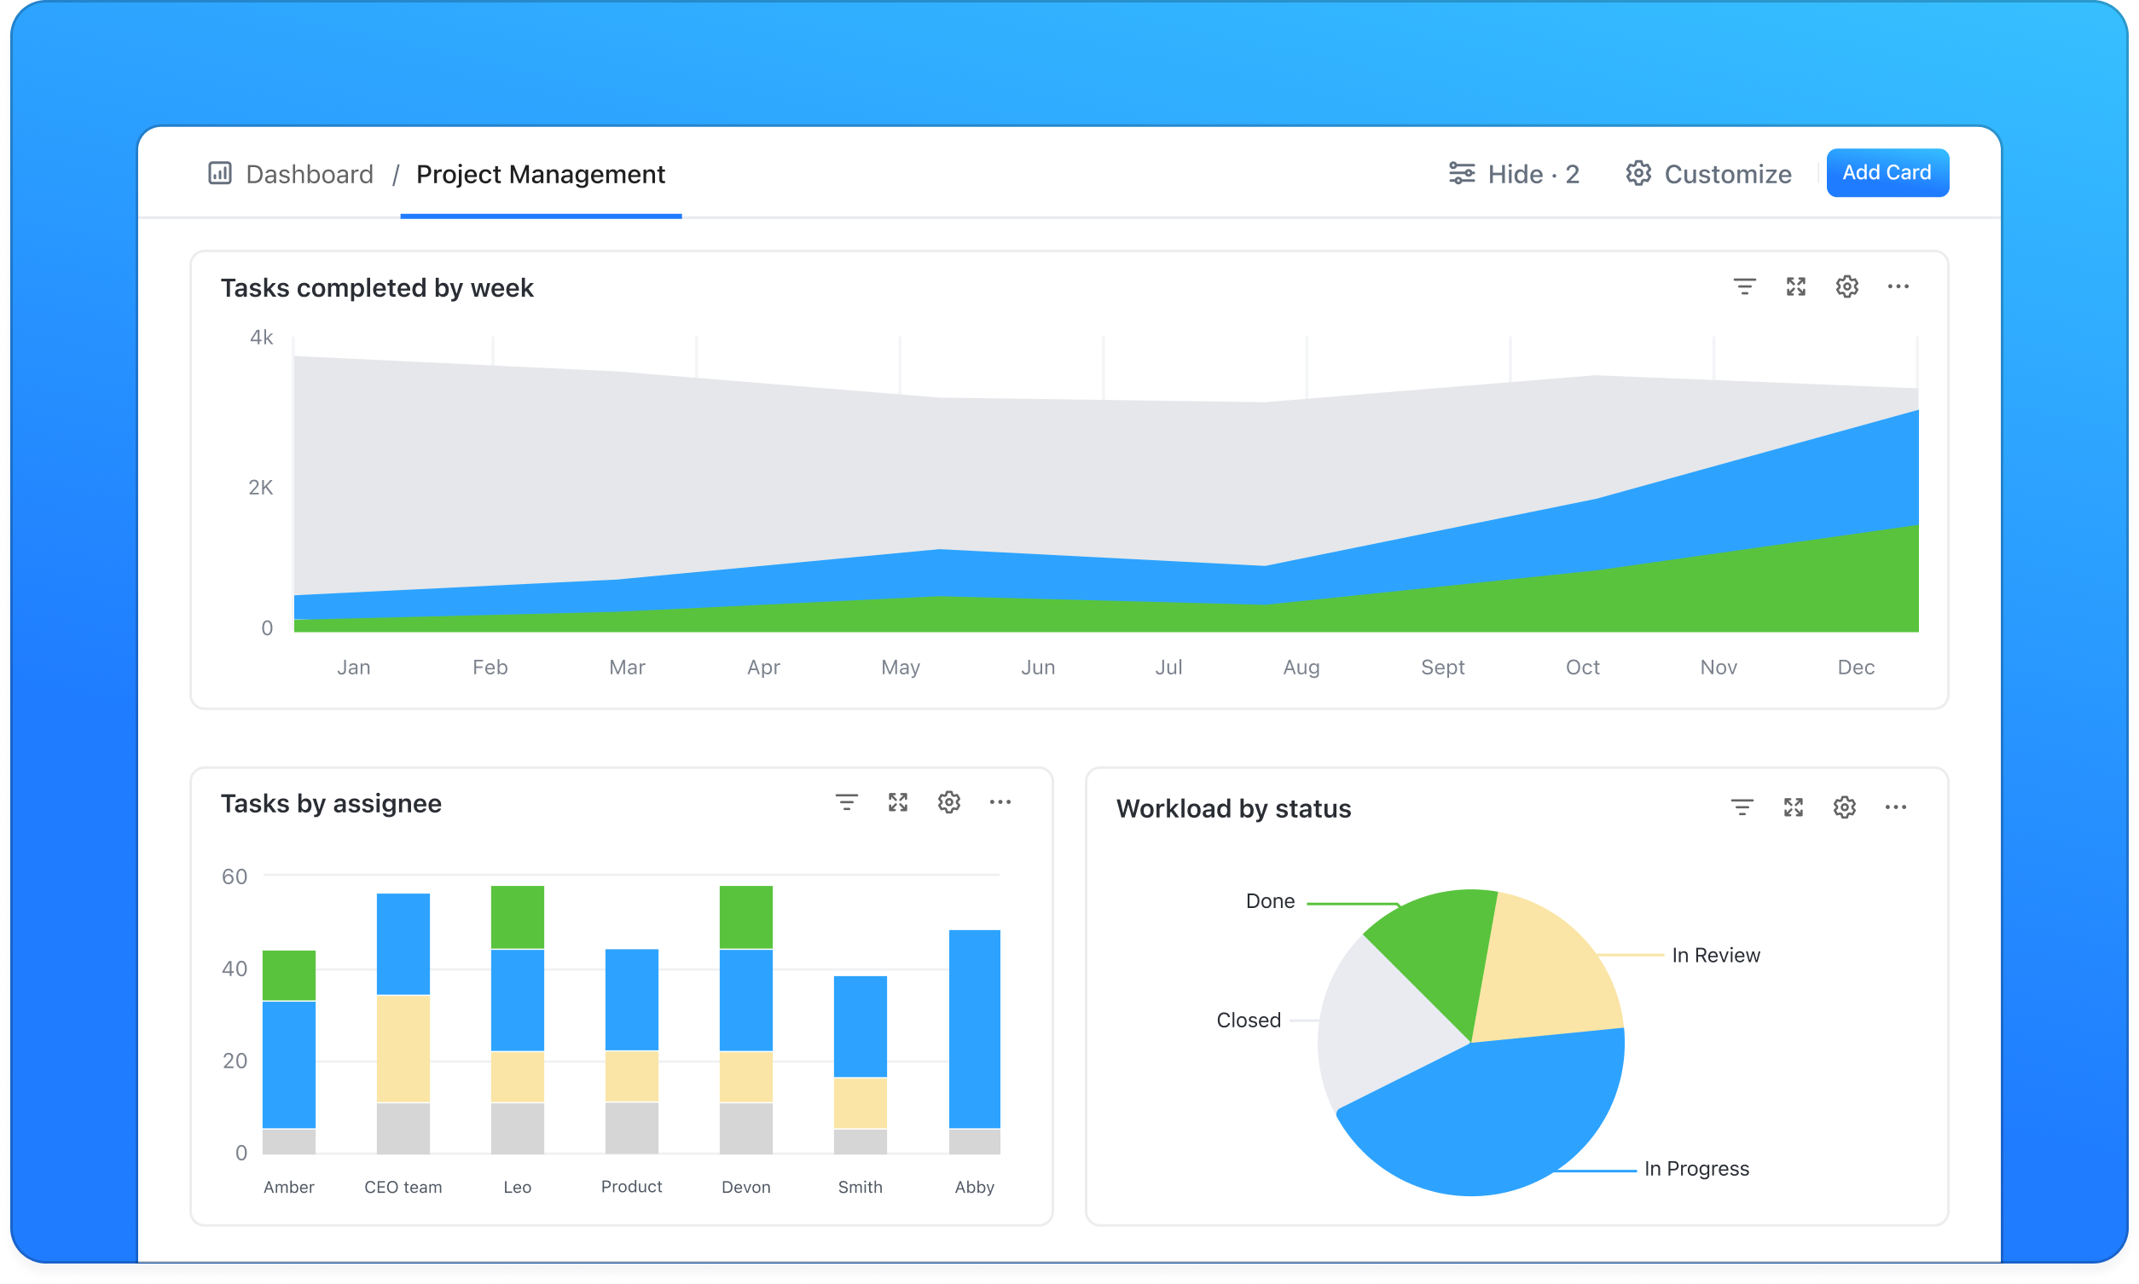Click the Hide sliders icon

click(x=1462, y=173)
